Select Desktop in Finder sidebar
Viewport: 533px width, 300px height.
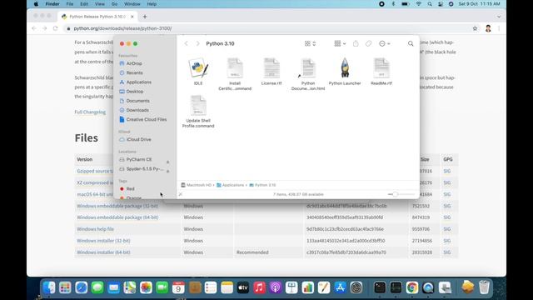click(135, 92)
